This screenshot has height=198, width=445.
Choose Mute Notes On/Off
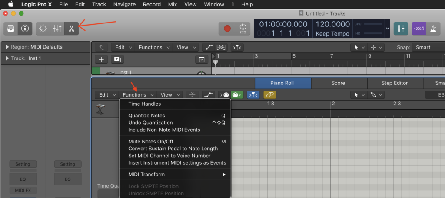[175, 141]
